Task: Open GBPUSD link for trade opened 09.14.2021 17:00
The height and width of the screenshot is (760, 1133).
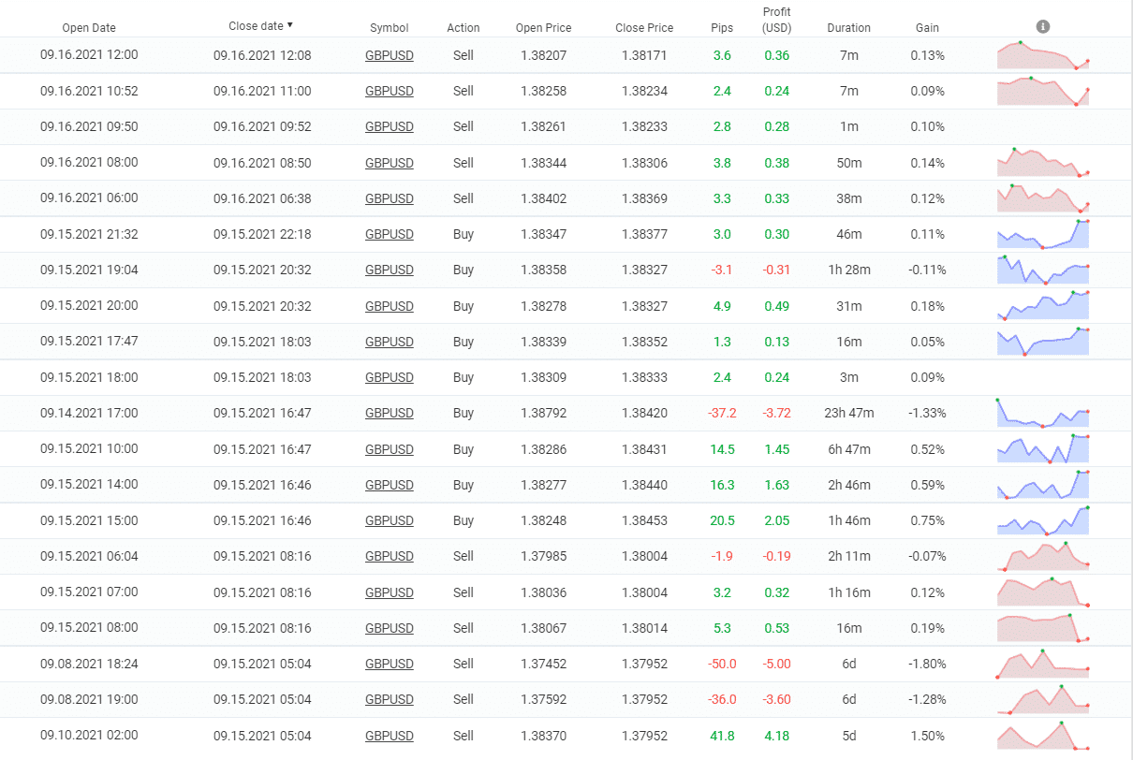Action: [389, 414]
